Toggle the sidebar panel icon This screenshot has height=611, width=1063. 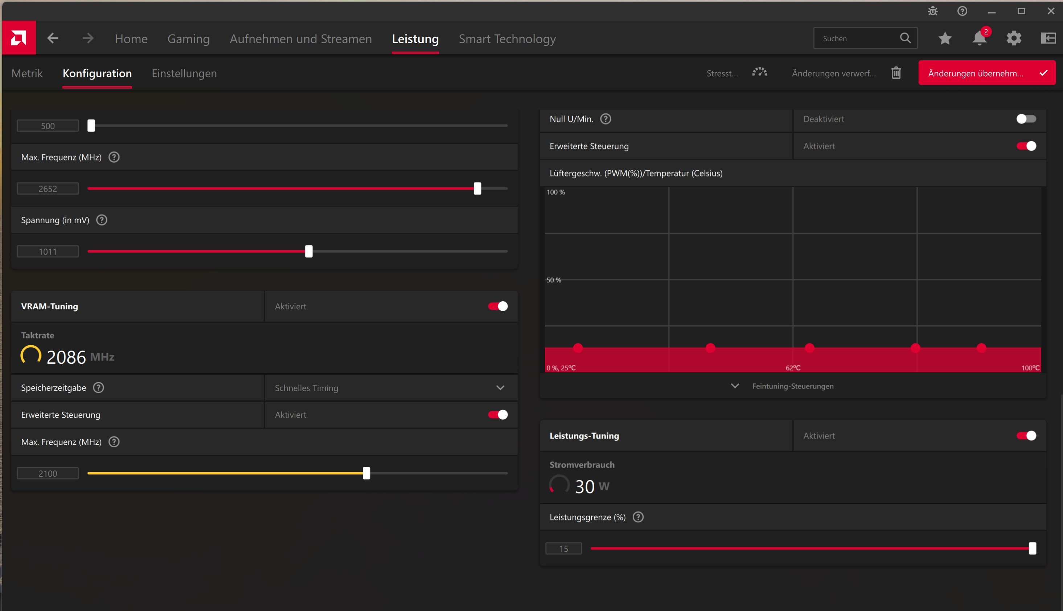pyautogui.click(x=1048, y=38)
